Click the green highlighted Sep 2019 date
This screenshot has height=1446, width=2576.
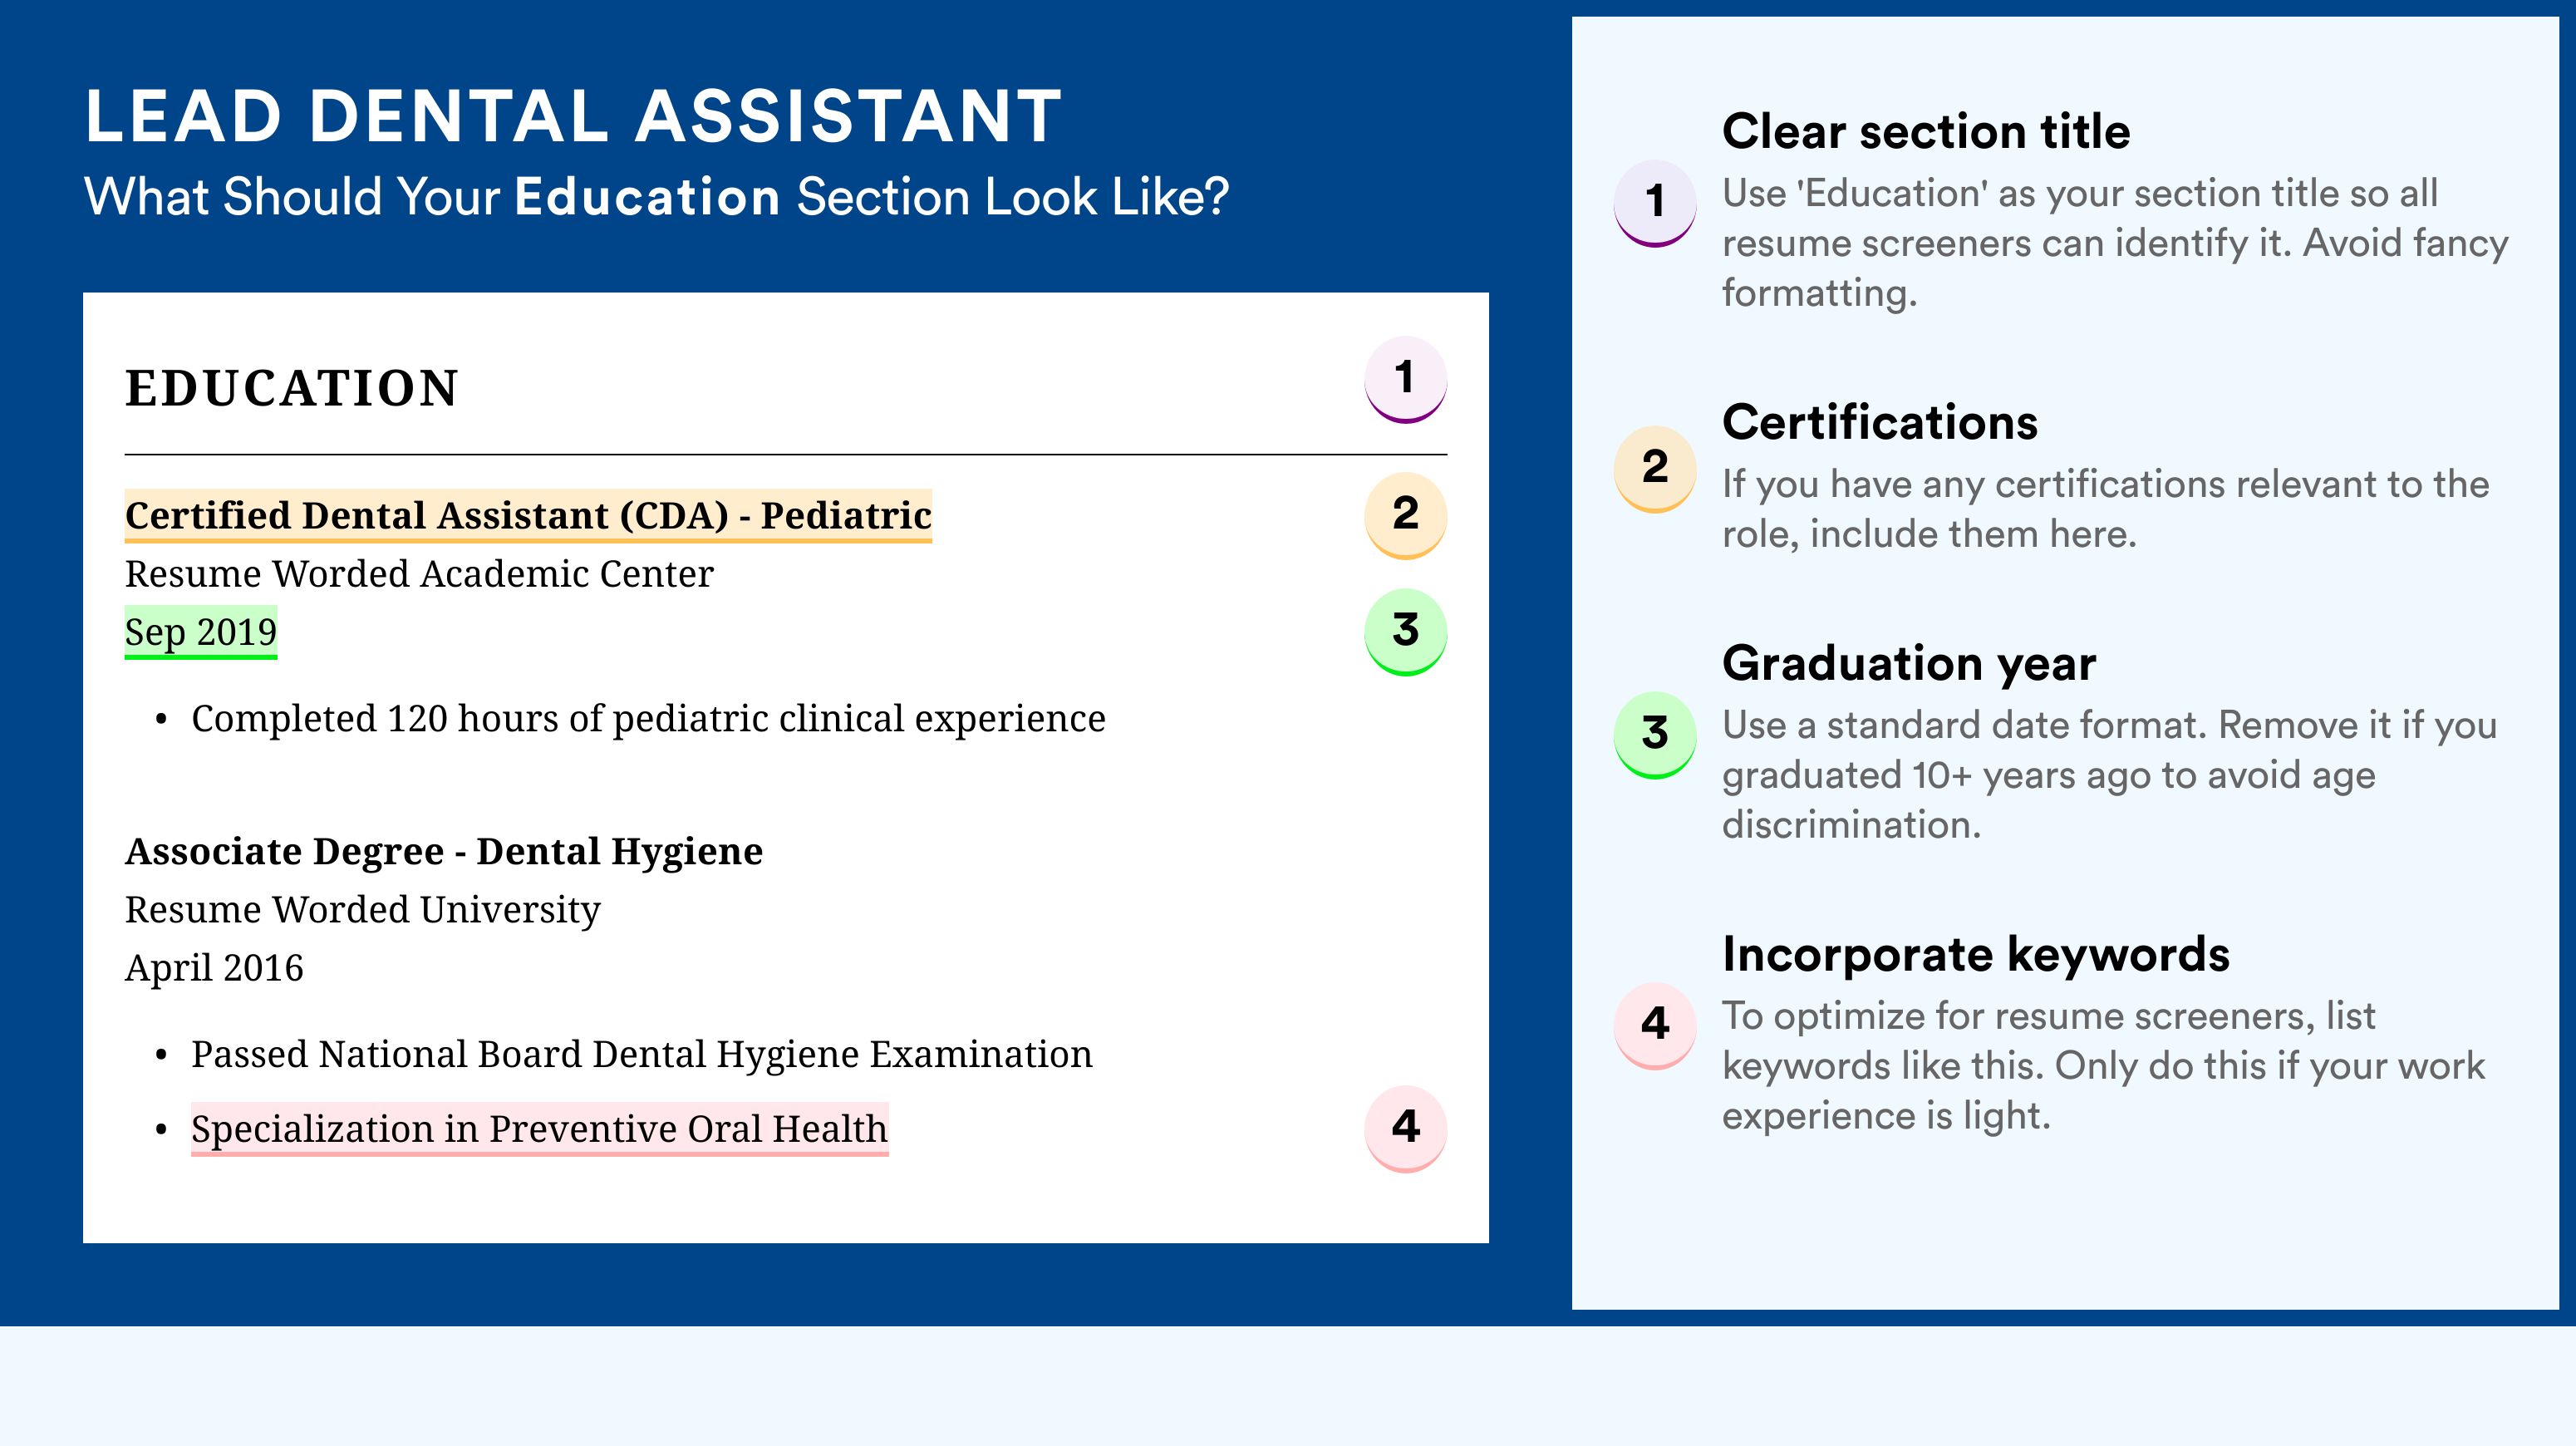click(200, 632)
